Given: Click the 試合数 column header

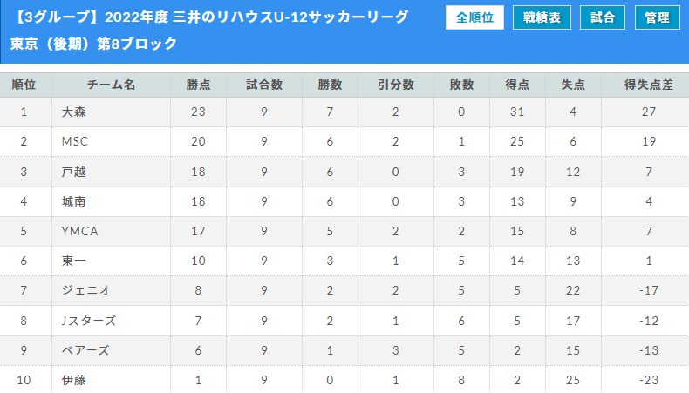Looking at the screenshot, I should [264, 85].
